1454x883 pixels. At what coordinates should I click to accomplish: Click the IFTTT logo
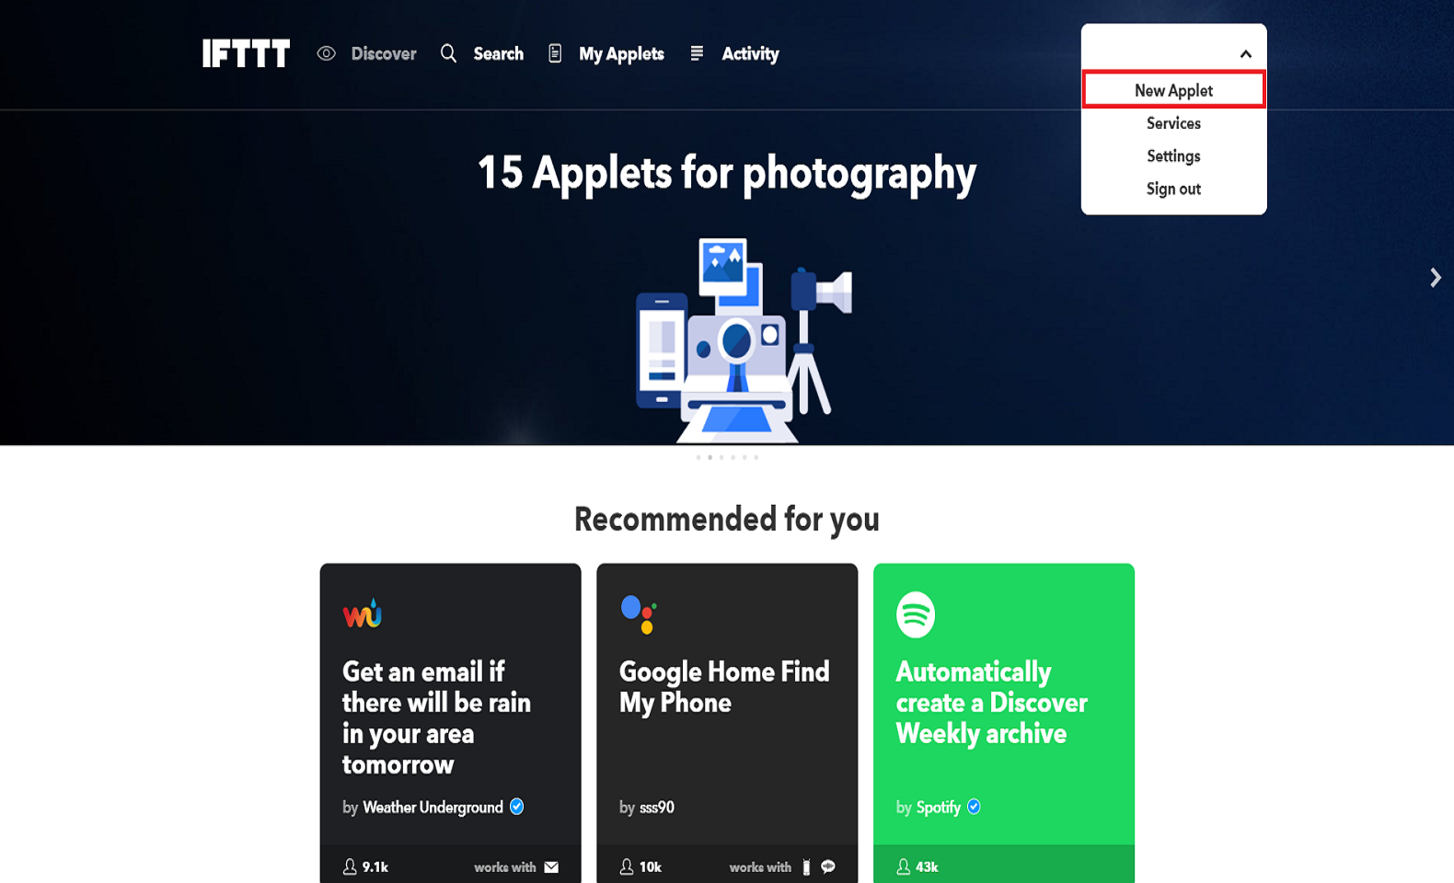click(x=247, y=53)
